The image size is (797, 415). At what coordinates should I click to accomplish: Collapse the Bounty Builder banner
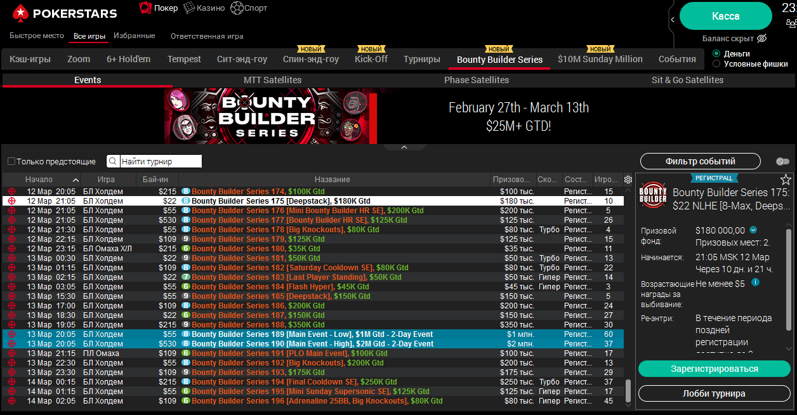pyautogui.click(x=404, y=147)
